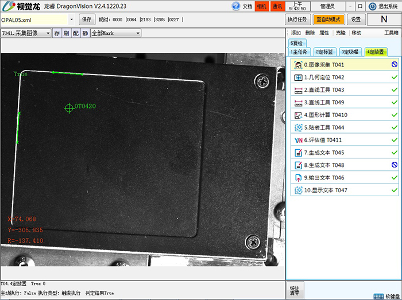Open the 软键盘 keyboard icon
Image resolution: width=402 pixels, height=300 pixels.
[378, 296]
